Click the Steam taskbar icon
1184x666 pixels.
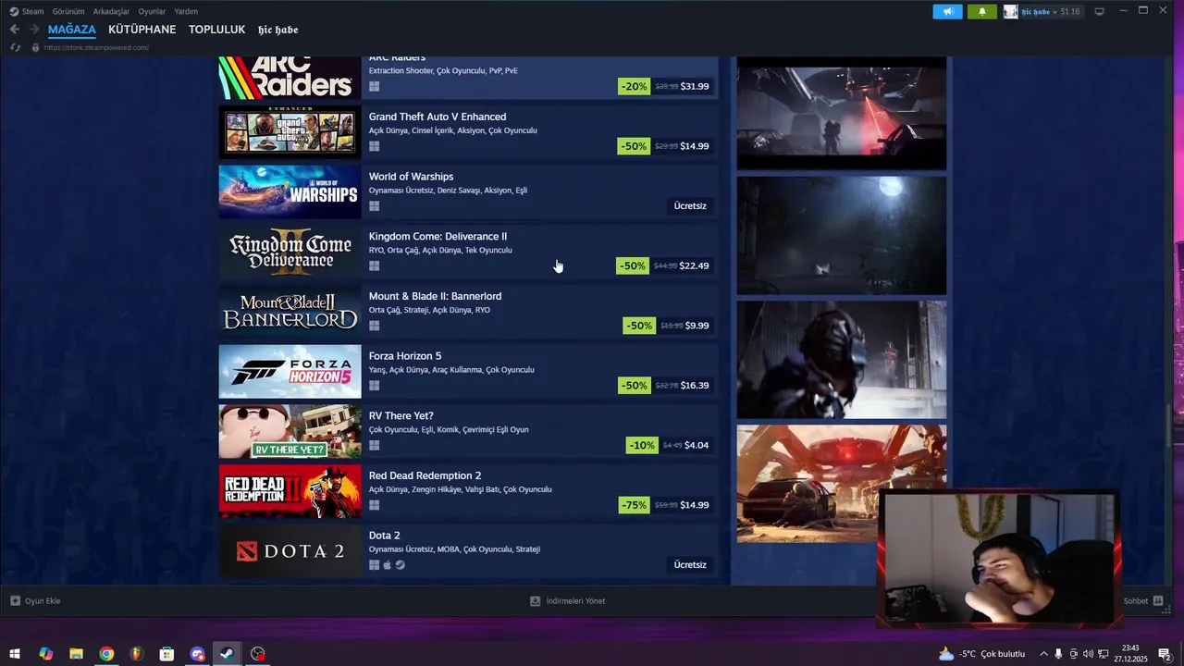click(x=228, y=654)
